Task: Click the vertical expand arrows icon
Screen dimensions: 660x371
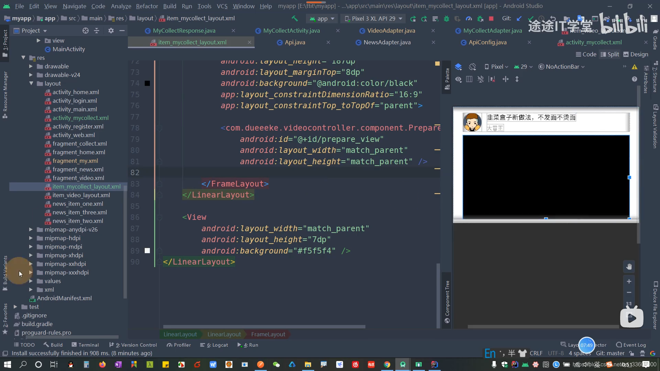Action: (x=517, y=79)
